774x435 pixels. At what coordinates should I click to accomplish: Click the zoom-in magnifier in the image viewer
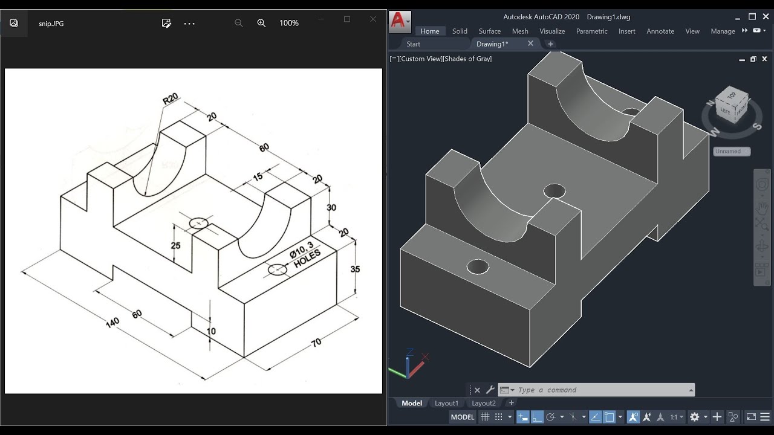click(x=261, y=22)
